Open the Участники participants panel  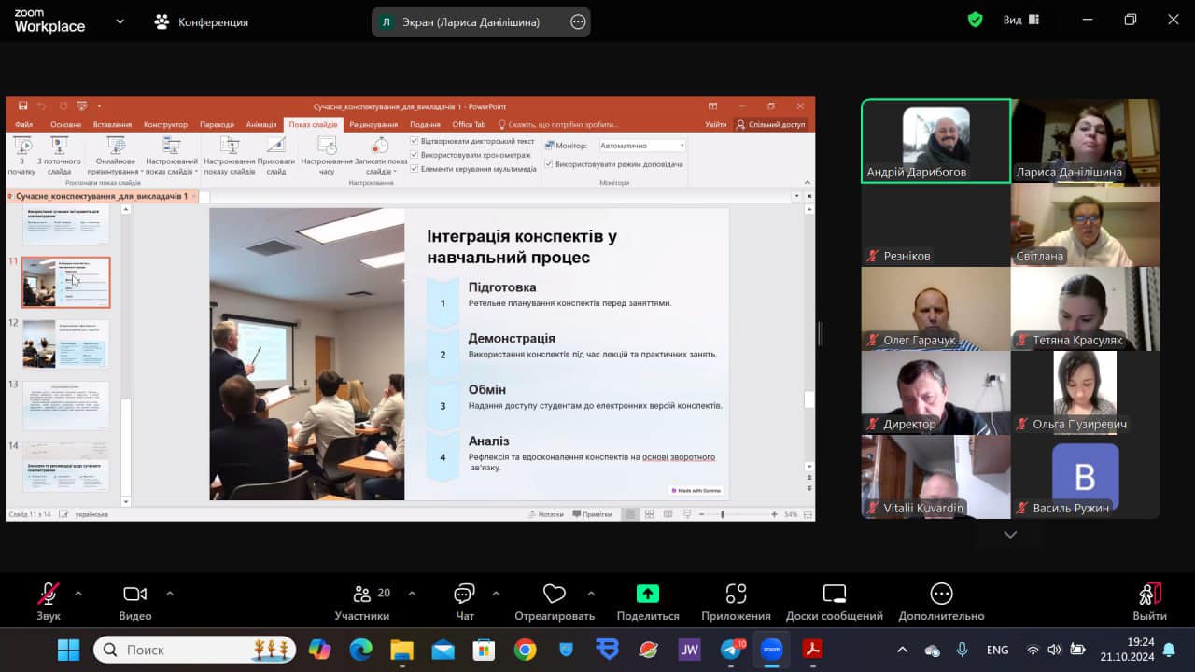point(362,595)
